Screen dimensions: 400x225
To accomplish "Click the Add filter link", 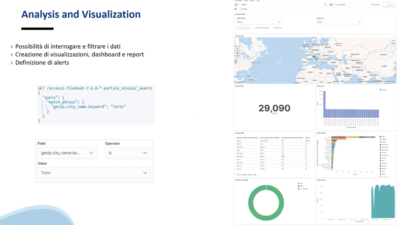I will pos(243,9).
